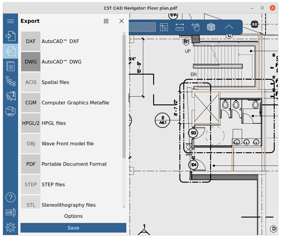
Task: Click the section marker 8 A6.1
Action: (163, 120)
